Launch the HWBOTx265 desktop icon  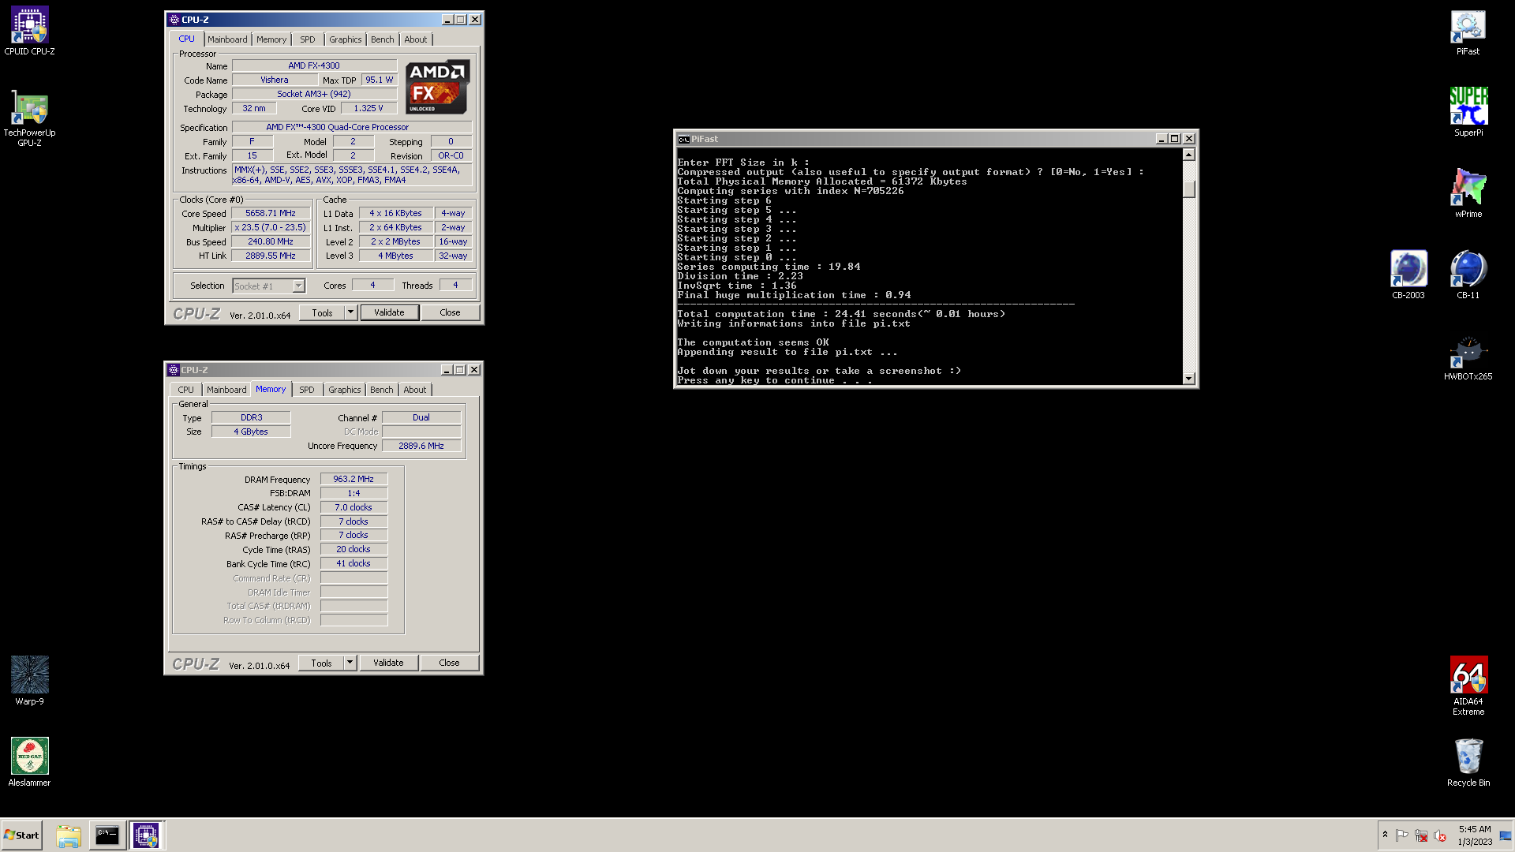click(x=1468, y=357)
